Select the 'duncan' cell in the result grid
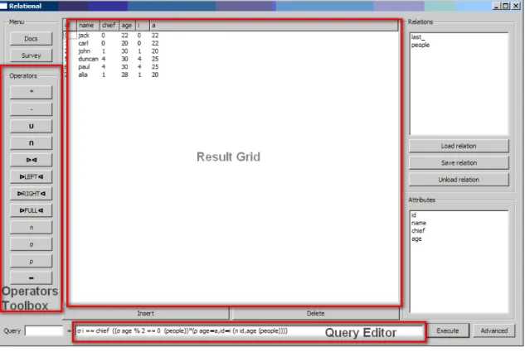This screenshot has width=525, height=352. (89, 59)
